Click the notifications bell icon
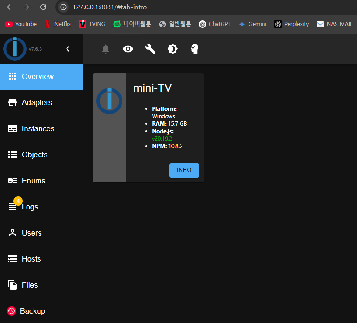 click(106, 49)
